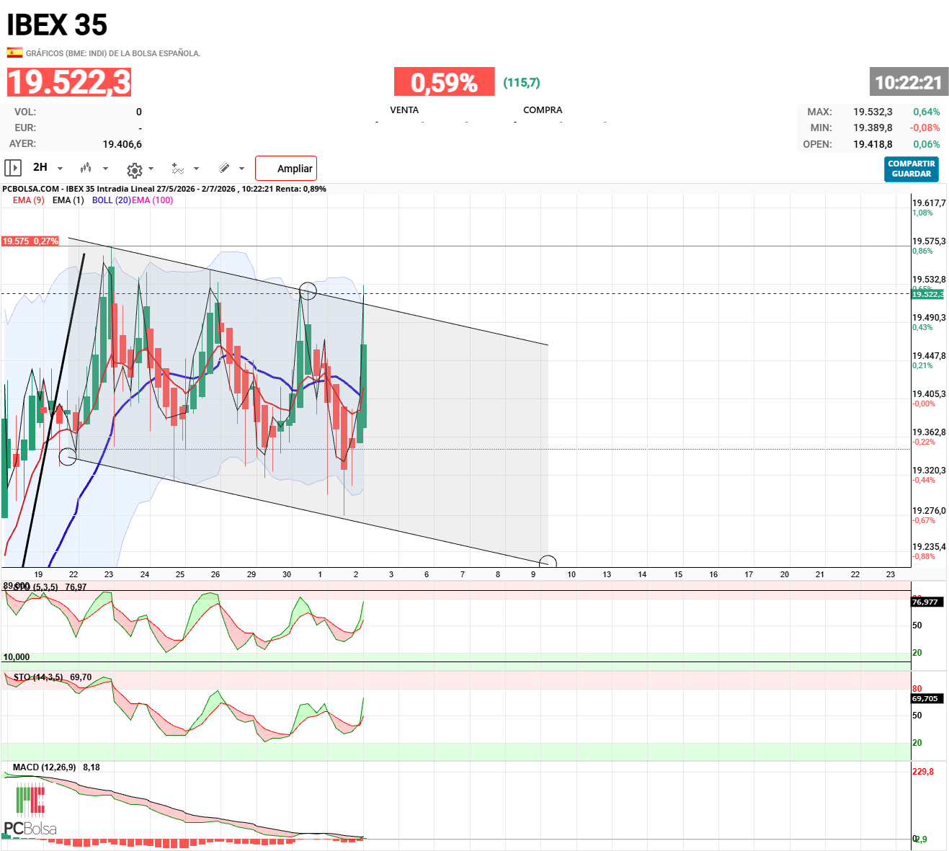Open the 2H timeframe dropdown
Screen dimensions: 949x851
[48, 167]
